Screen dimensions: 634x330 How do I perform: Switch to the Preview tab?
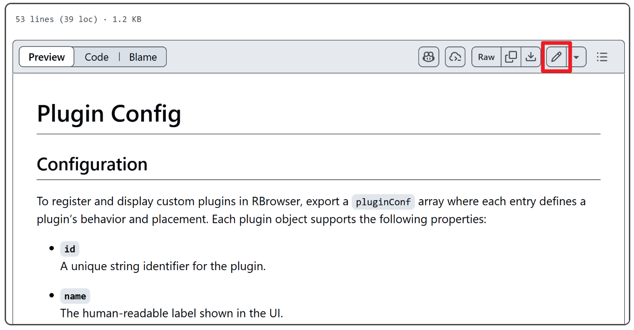click(46, 57)
